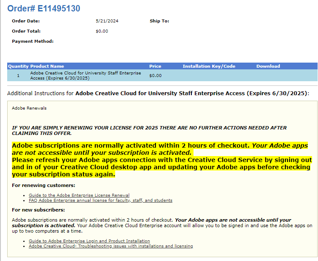Click the italic IF YOU ARE SIMPLY RENEWING notice
The image size is (318, 261).
coord(149,130)
